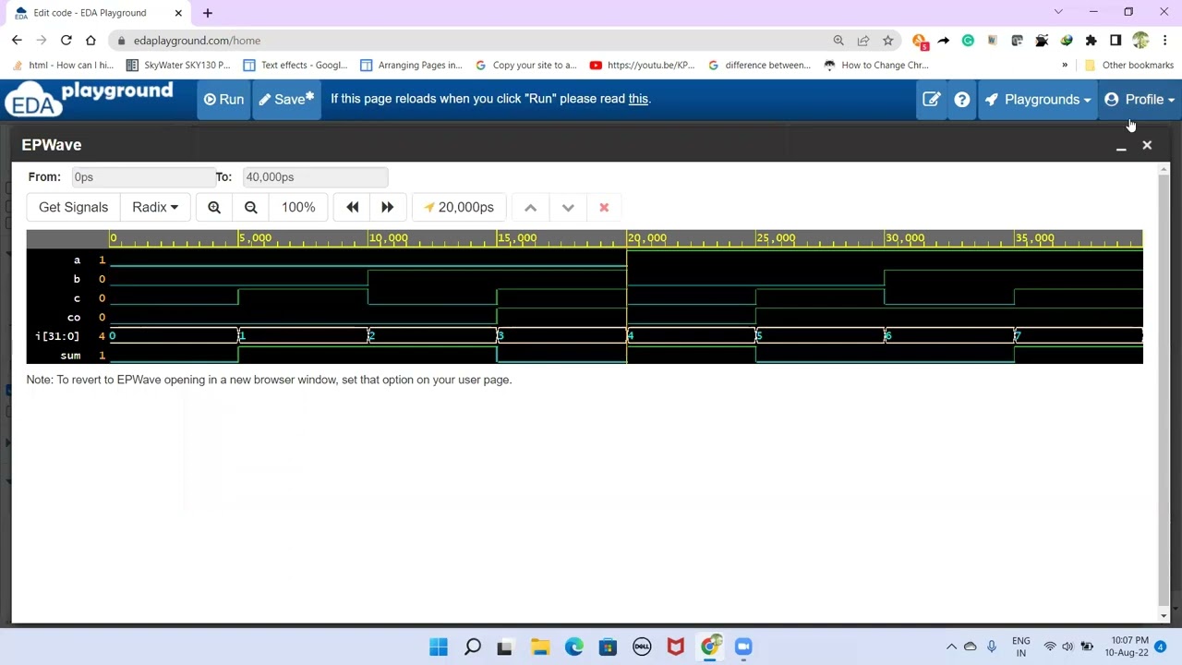
Task: Open the Radix dropdown
Action: coord(154,207)
